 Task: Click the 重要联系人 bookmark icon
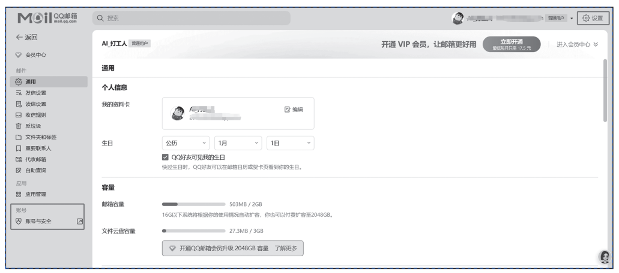[x=18, y=148]
